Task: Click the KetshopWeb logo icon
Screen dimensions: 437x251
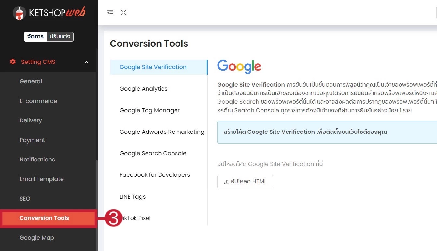Action: (20, 13)
